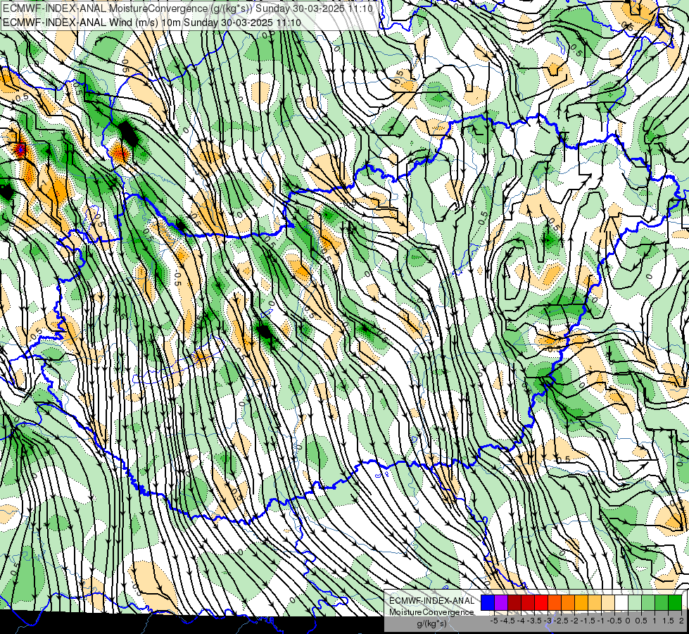Pick the orange legend swatch (-2.5 to -2)
Screen dimensions: 689x634
click(568, 603)
